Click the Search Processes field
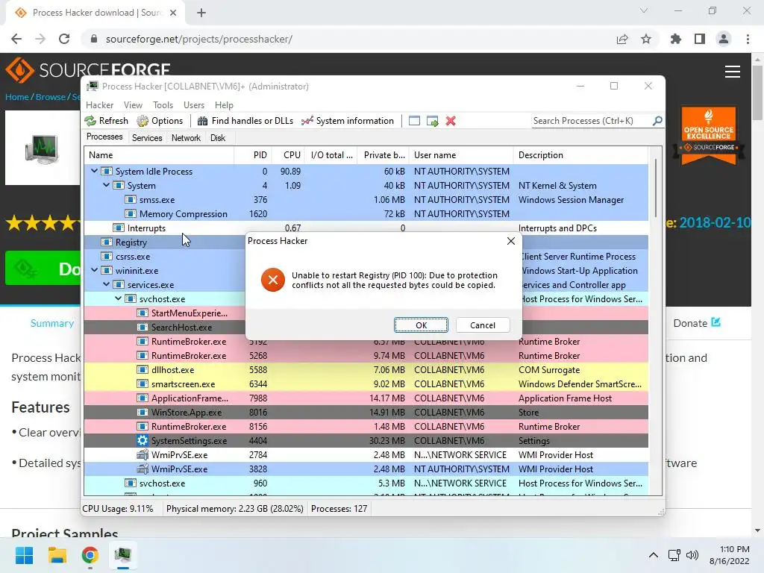The height and width of the screenshot is (573, 764). pyautogui.click(x=591, y=121)
